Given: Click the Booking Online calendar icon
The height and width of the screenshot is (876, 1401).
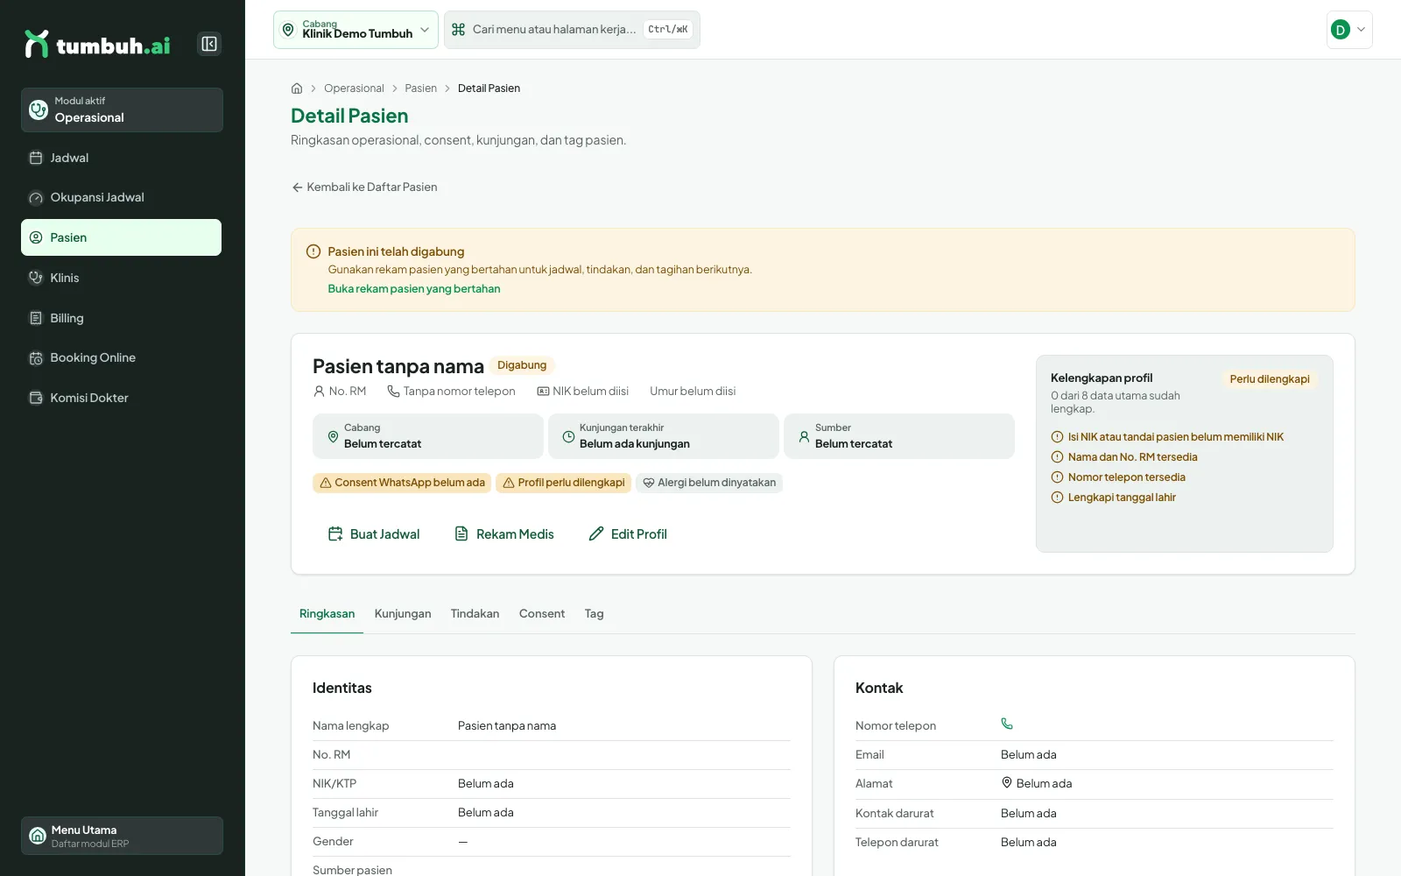Looking at the screenshot, I should tap(36, 357).
